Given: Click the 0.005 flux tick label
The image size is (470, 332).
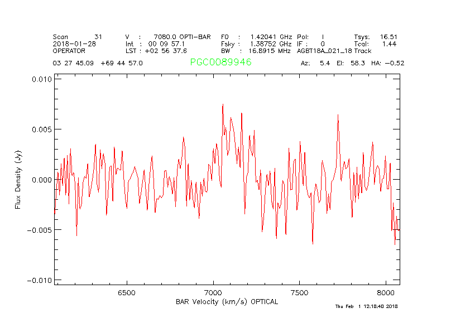Looking at the screenshot, I should (x=41, y=129).
